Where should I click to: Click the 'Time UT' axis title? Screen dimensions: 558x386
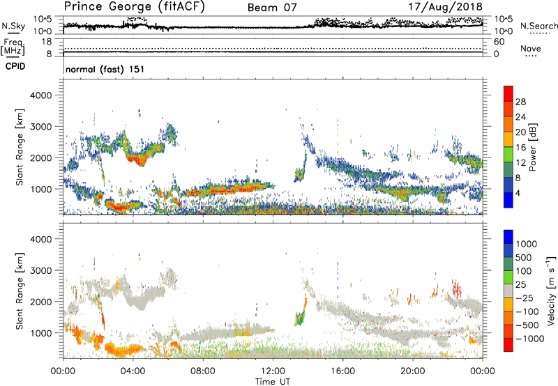click(x=273, y=382)
